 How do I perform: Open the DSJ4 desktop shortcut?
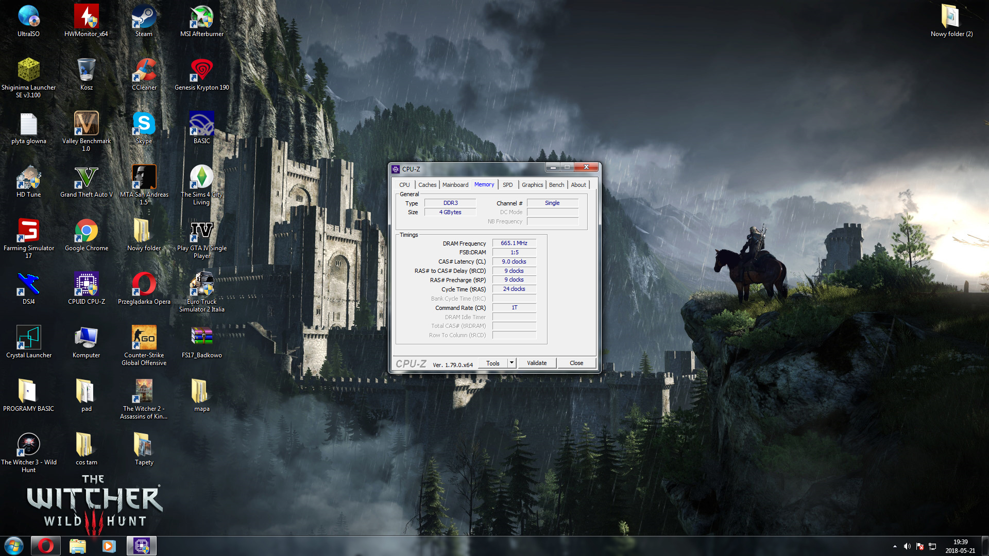[28, 289]
